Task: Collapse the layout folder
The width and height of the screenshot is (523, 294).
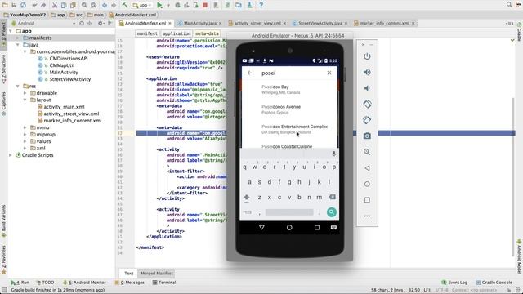Action: tap(25, 100)
